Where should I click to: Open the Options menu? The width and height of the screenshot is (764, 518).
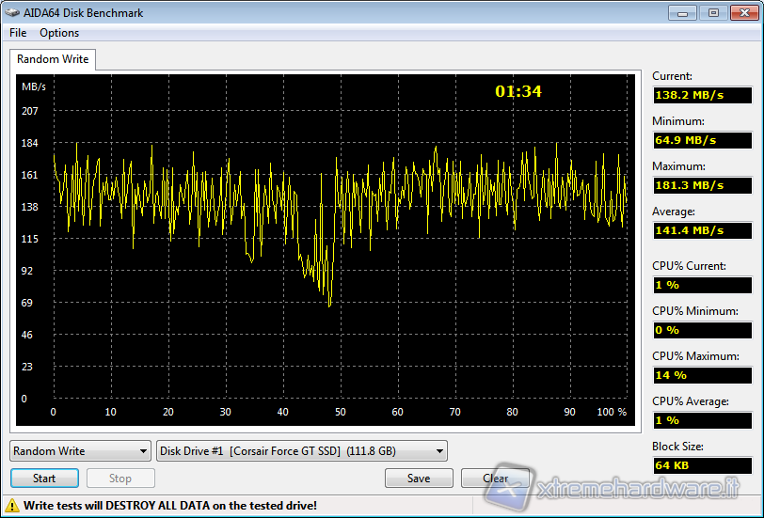point(59,33)
